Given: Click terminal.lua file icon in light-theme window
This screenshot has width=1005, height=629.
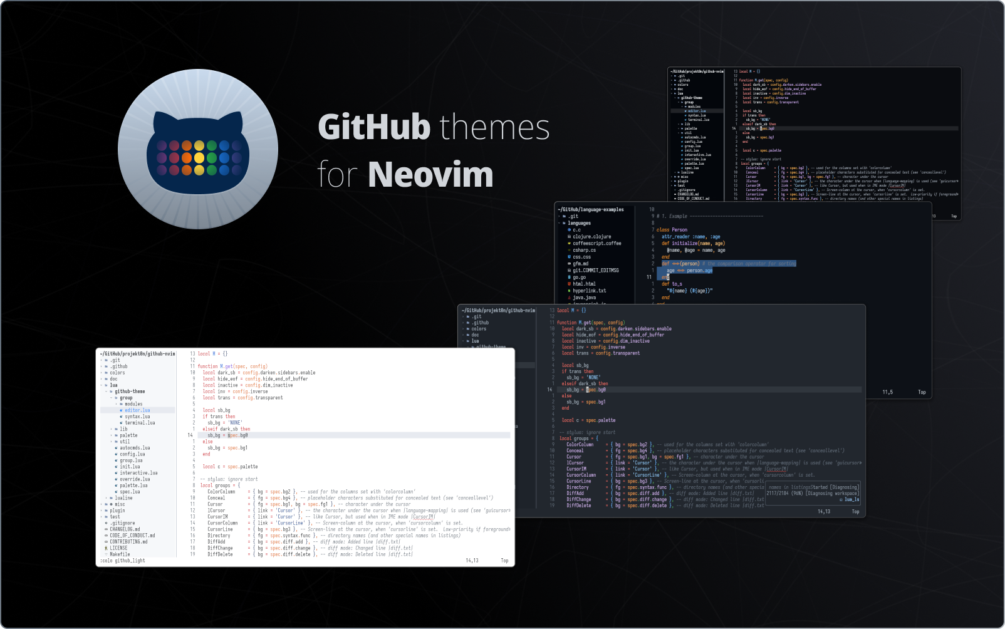Looking at the screenshot, I should (122, 423).
